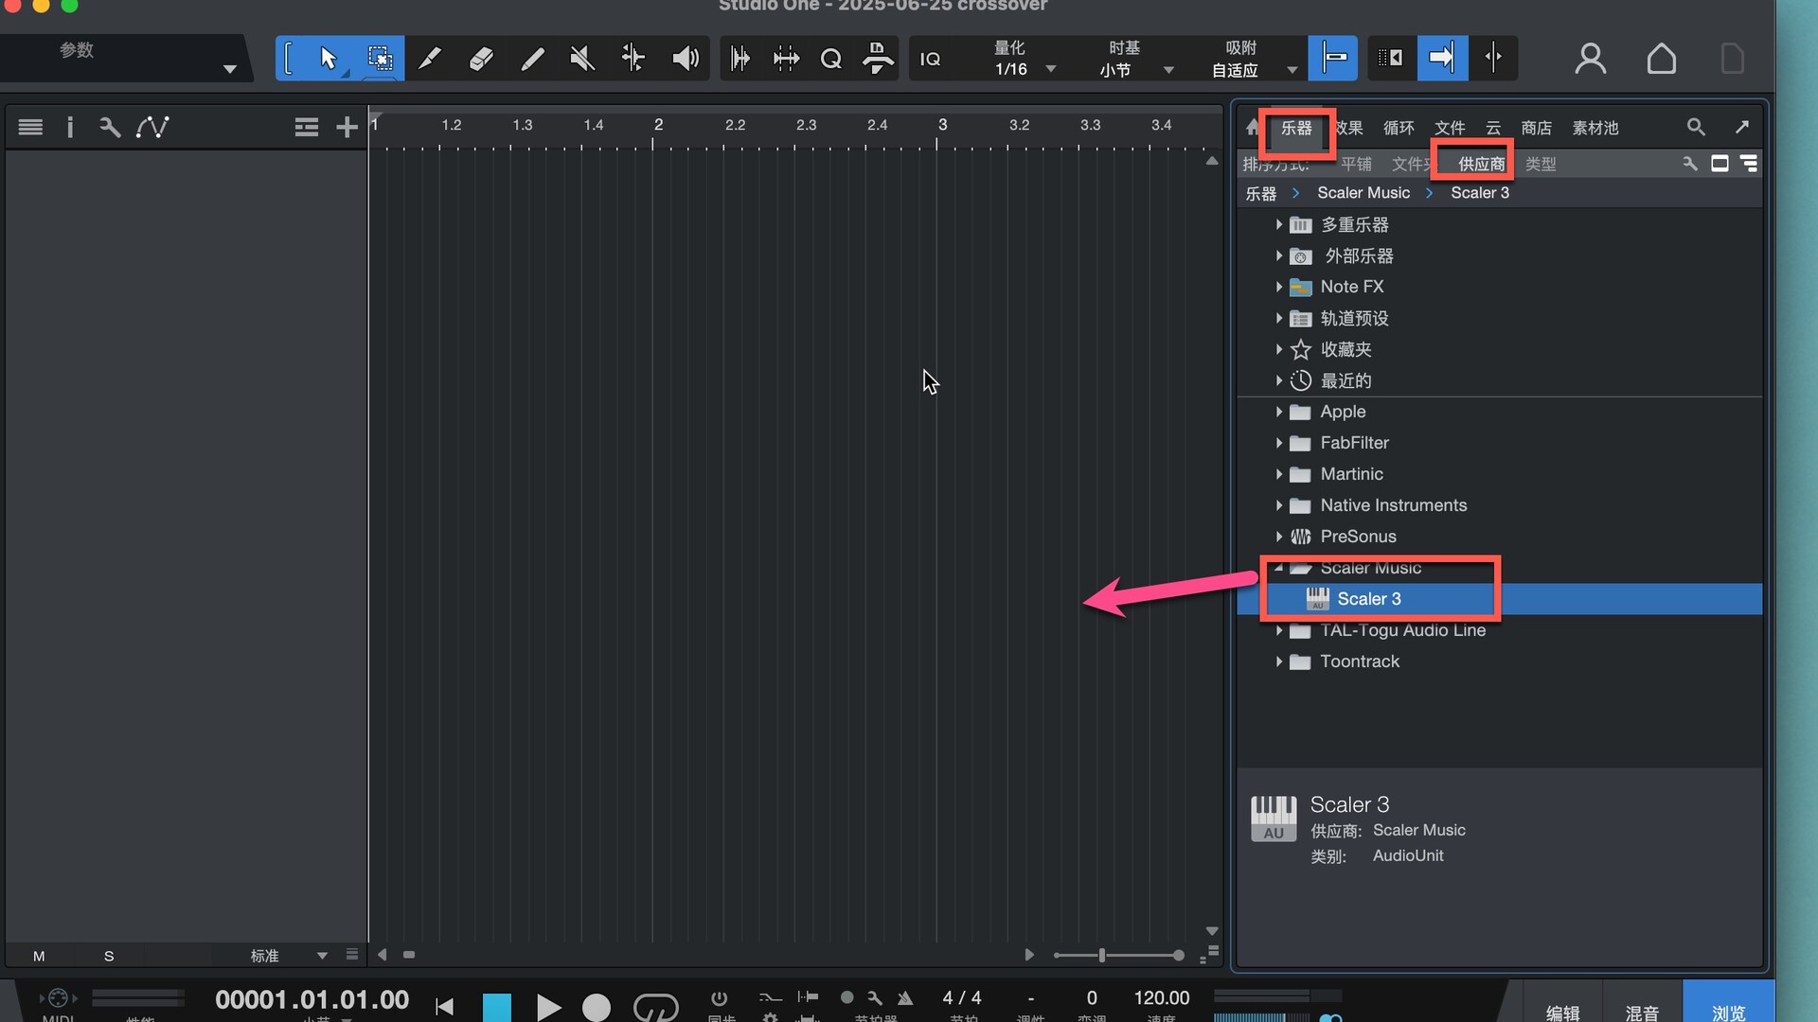Expand the Note FX folder
The width and height of the screenshot is (1818, 1022).
point(1278,287)
